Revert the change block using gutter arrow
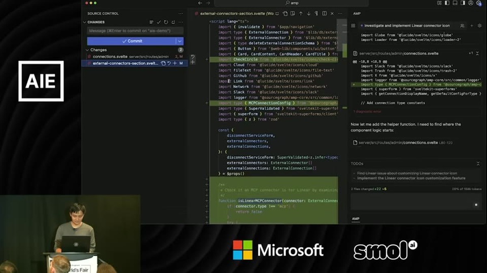This screenshot has height=273, width=487. (193, 57)
